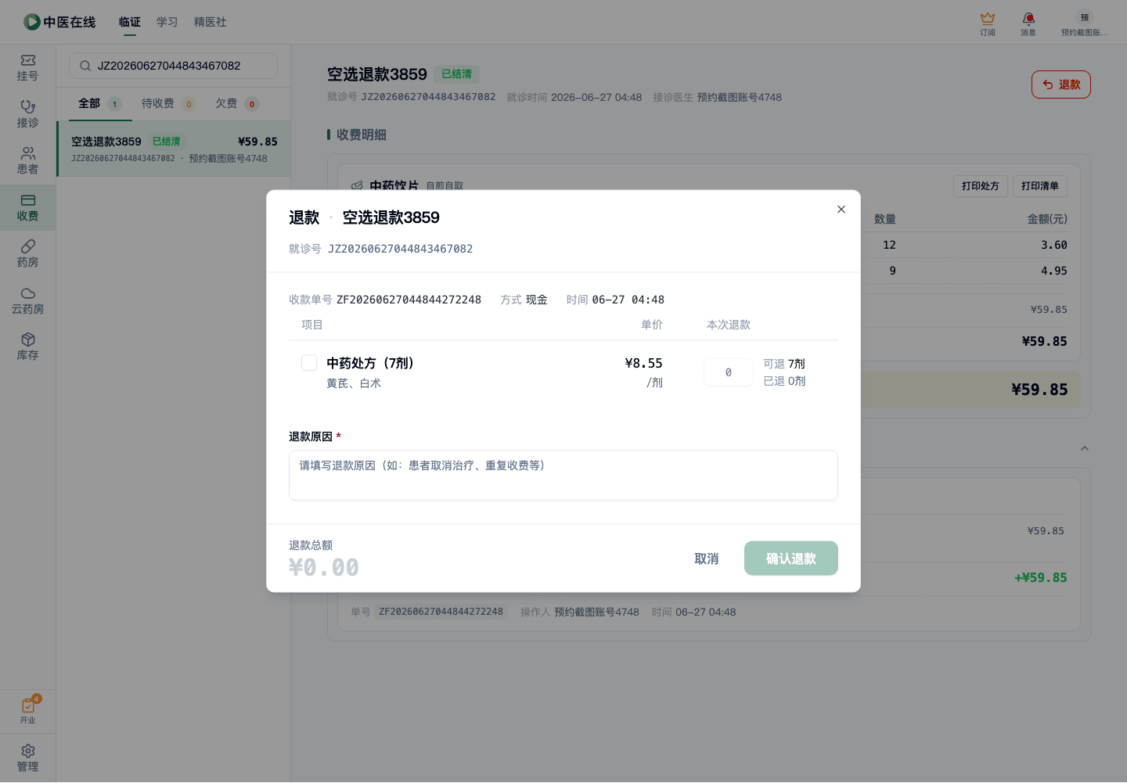The image size is (1127, 783).
Task: Click the 中医在线 logo icon
Action: [x=31, y=22]
